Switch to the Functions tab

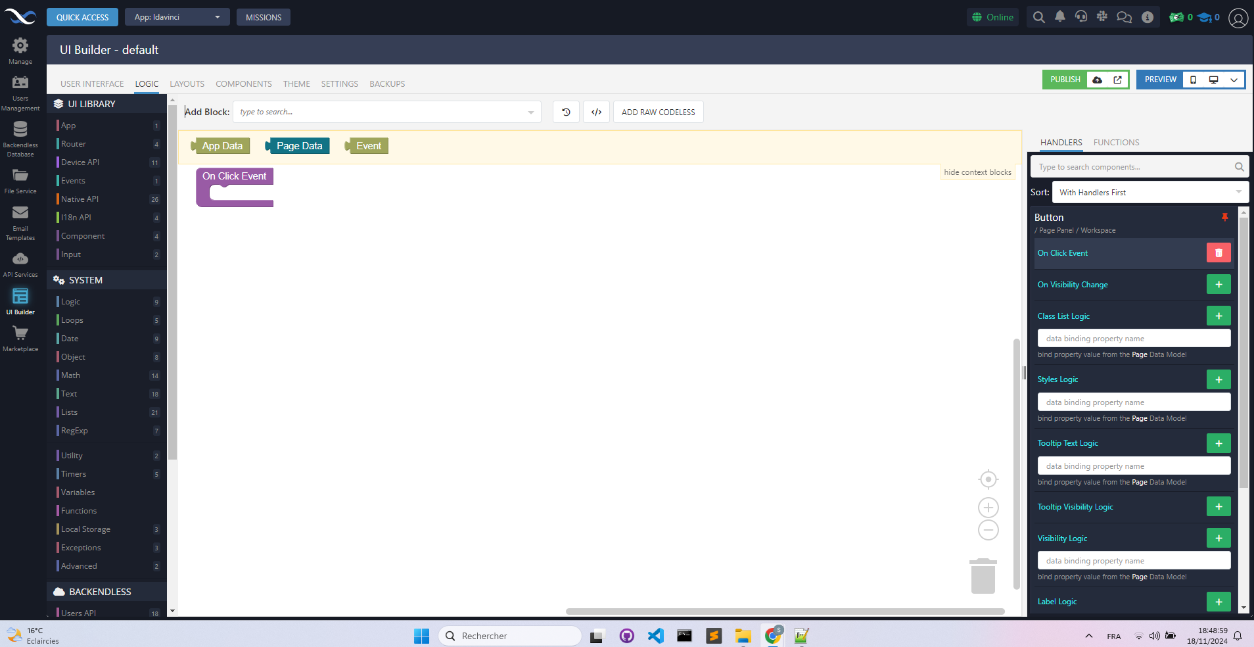[1116, 143]
